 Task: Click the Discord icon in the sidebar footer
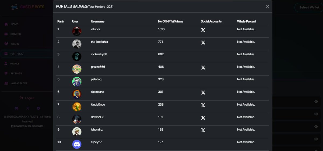16,108
